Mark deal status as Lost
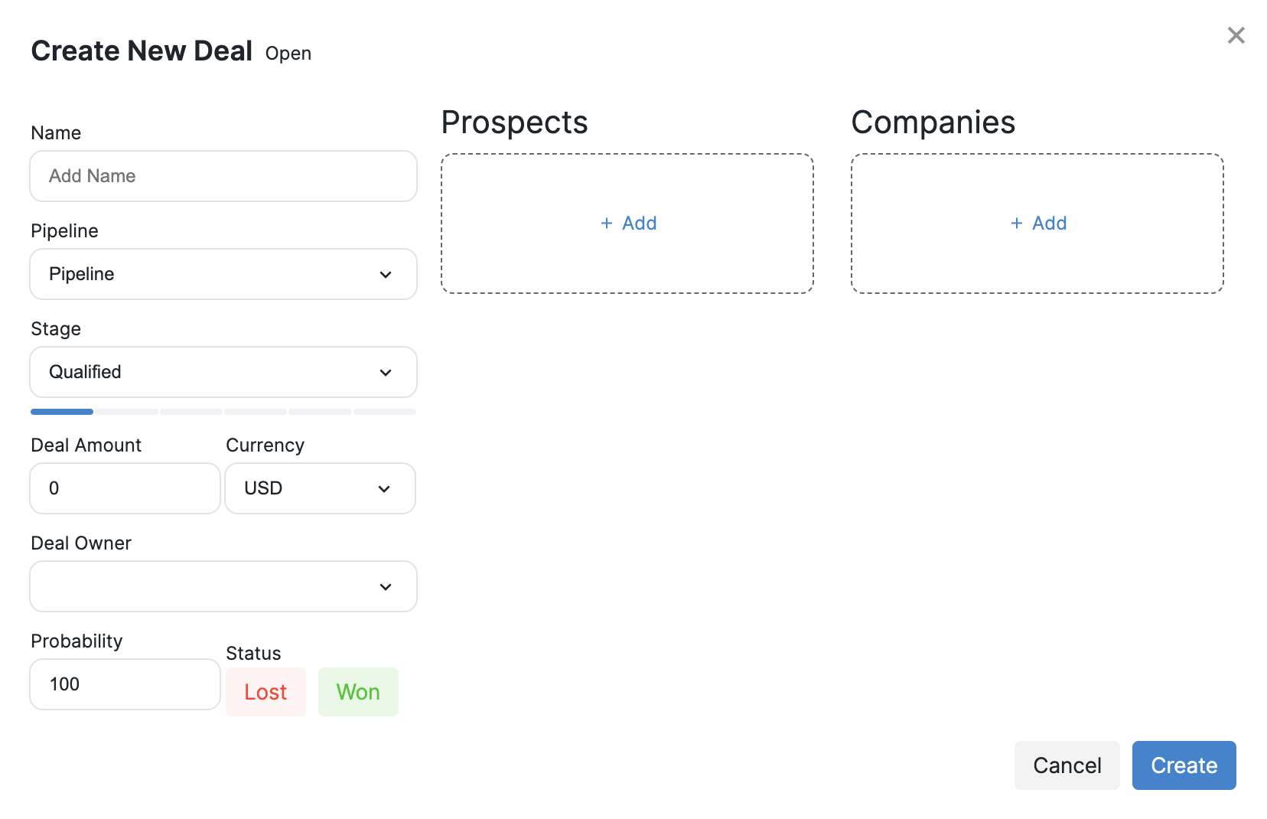The image size is (1267, 819). click(x=265, y=692)
